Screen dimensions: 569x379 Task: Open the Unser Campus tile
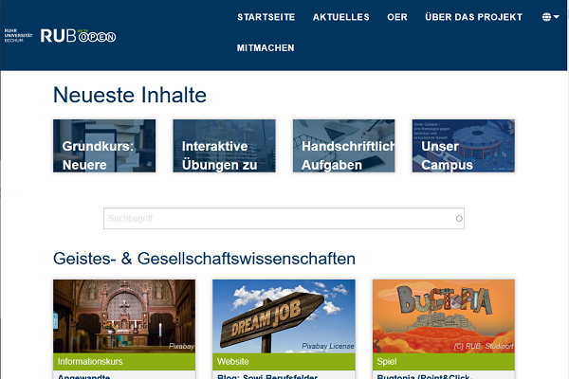coord(463,146)
